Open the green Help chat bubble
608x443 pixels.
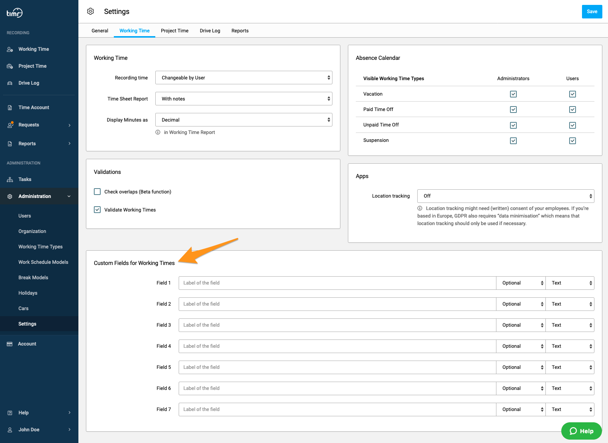point(581,431)
